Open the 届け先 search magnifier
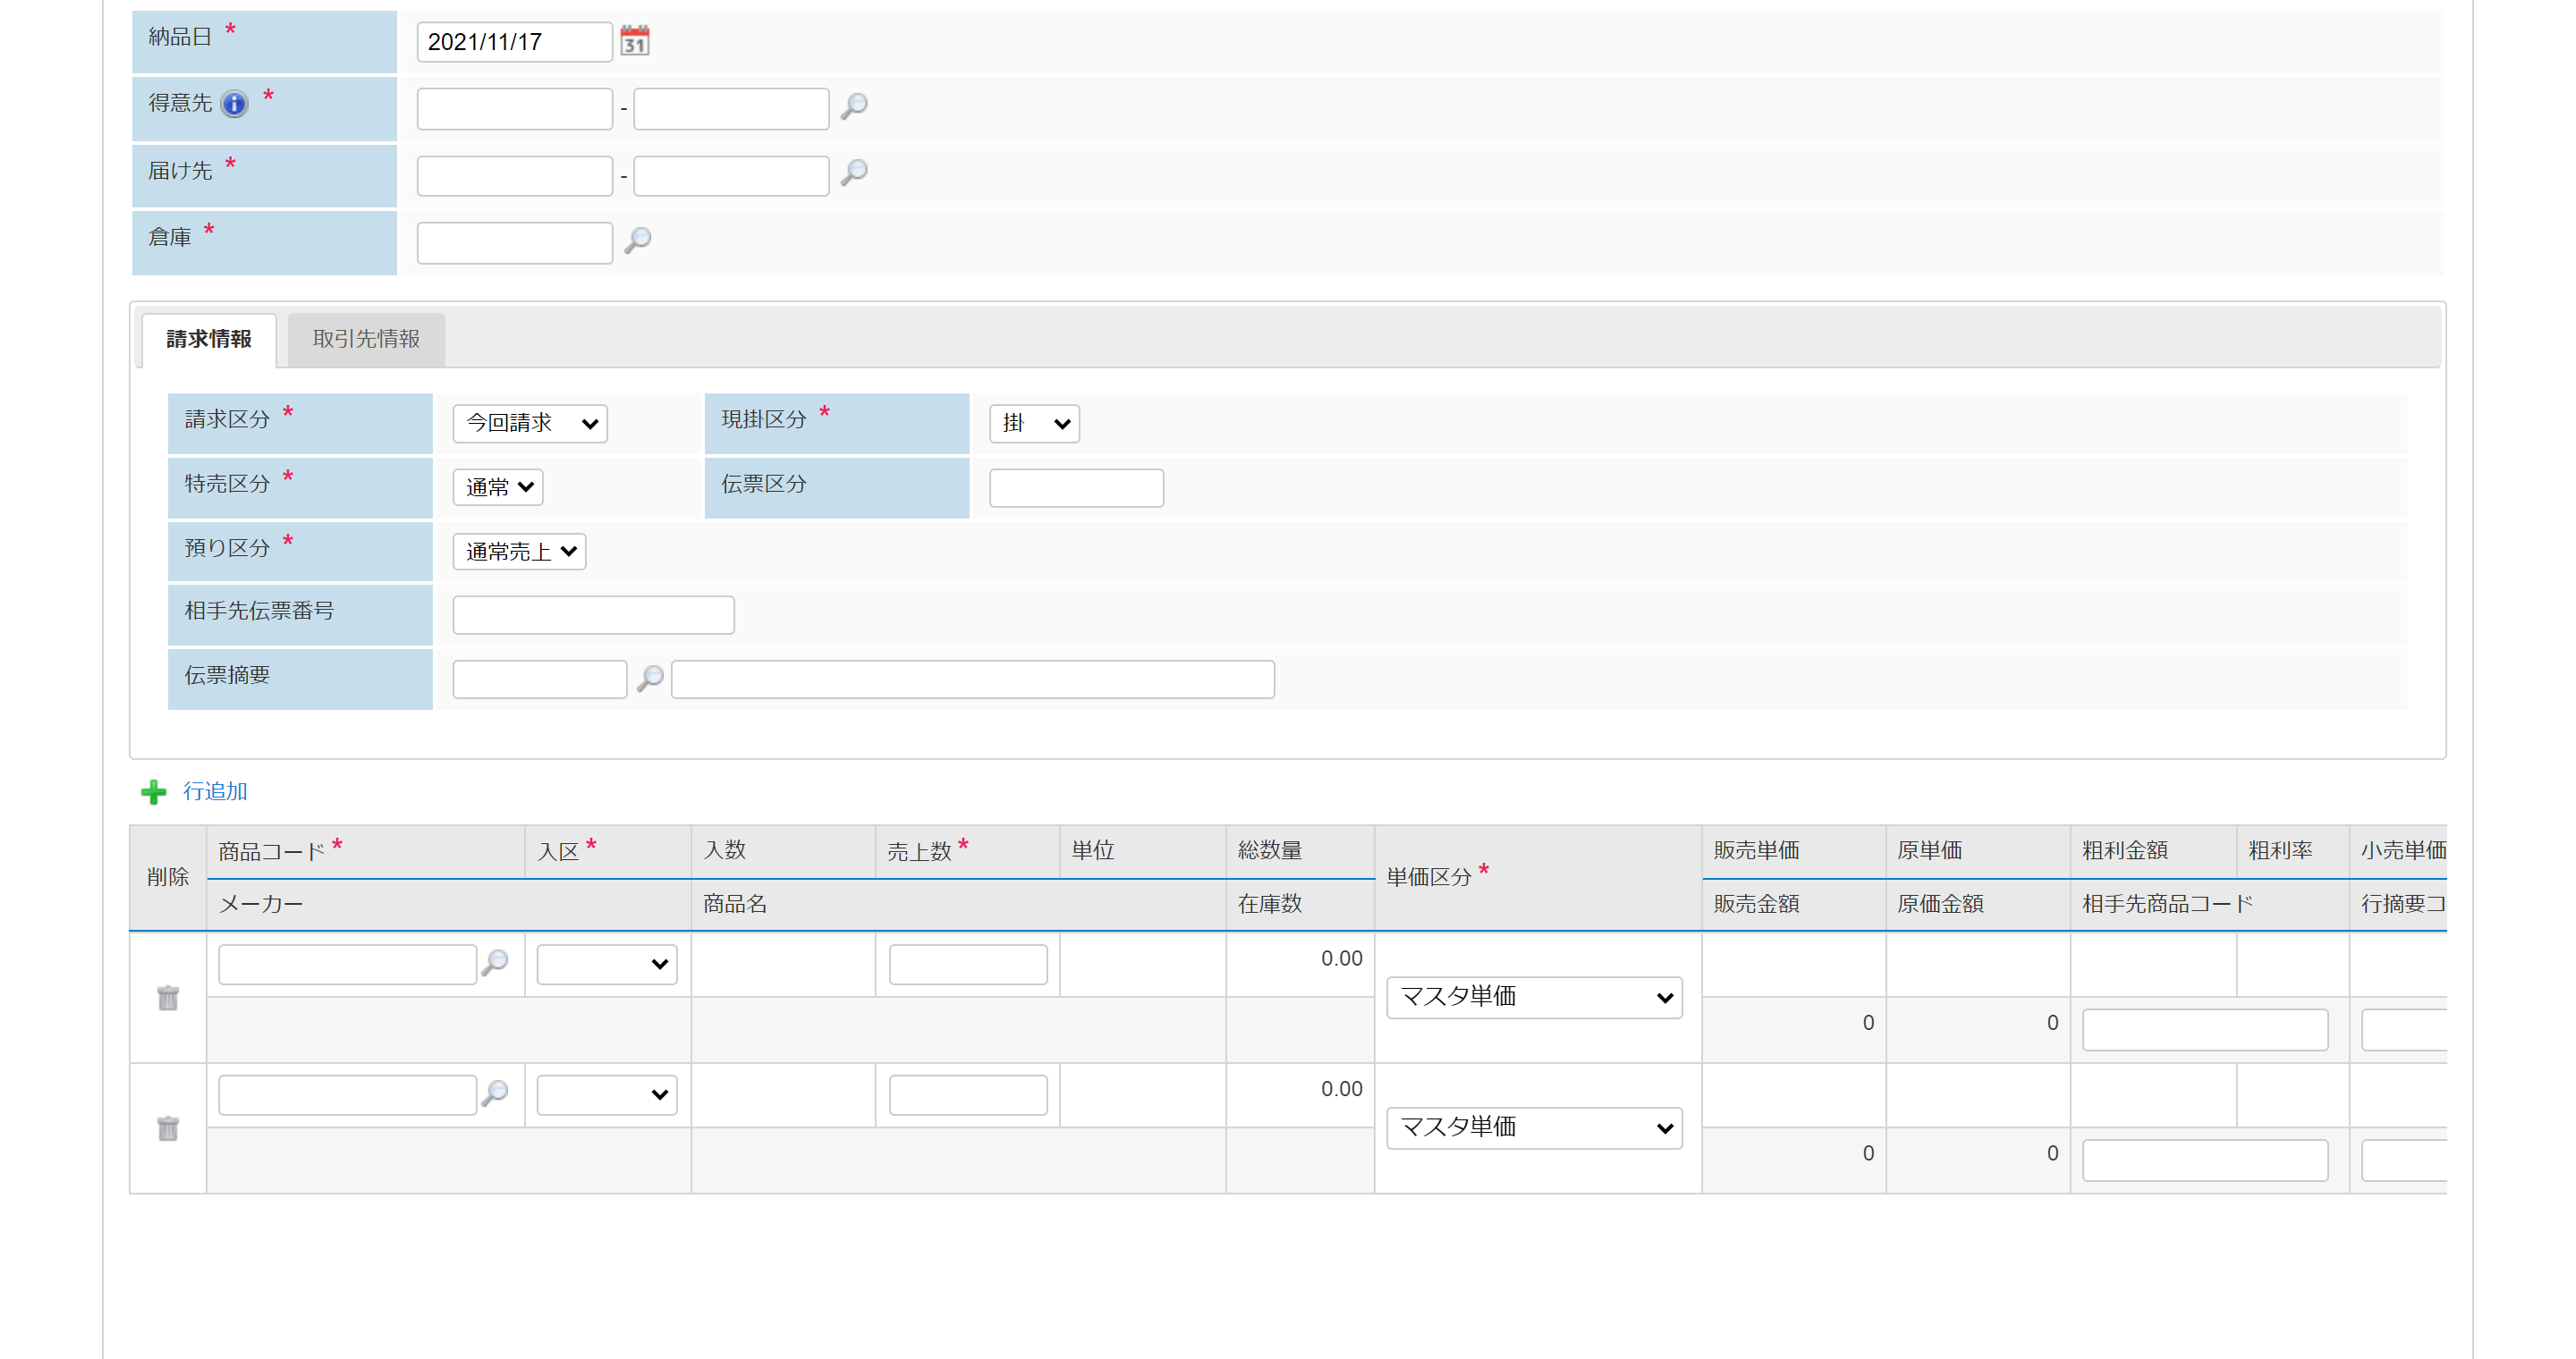This screenshot has width=2576, height=1359. point(853,173)
